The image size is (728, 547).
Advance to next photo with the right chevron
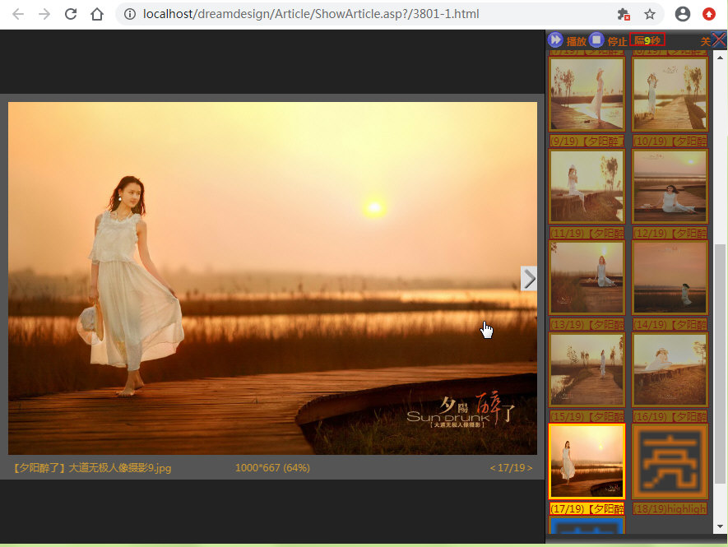point(529,279)
